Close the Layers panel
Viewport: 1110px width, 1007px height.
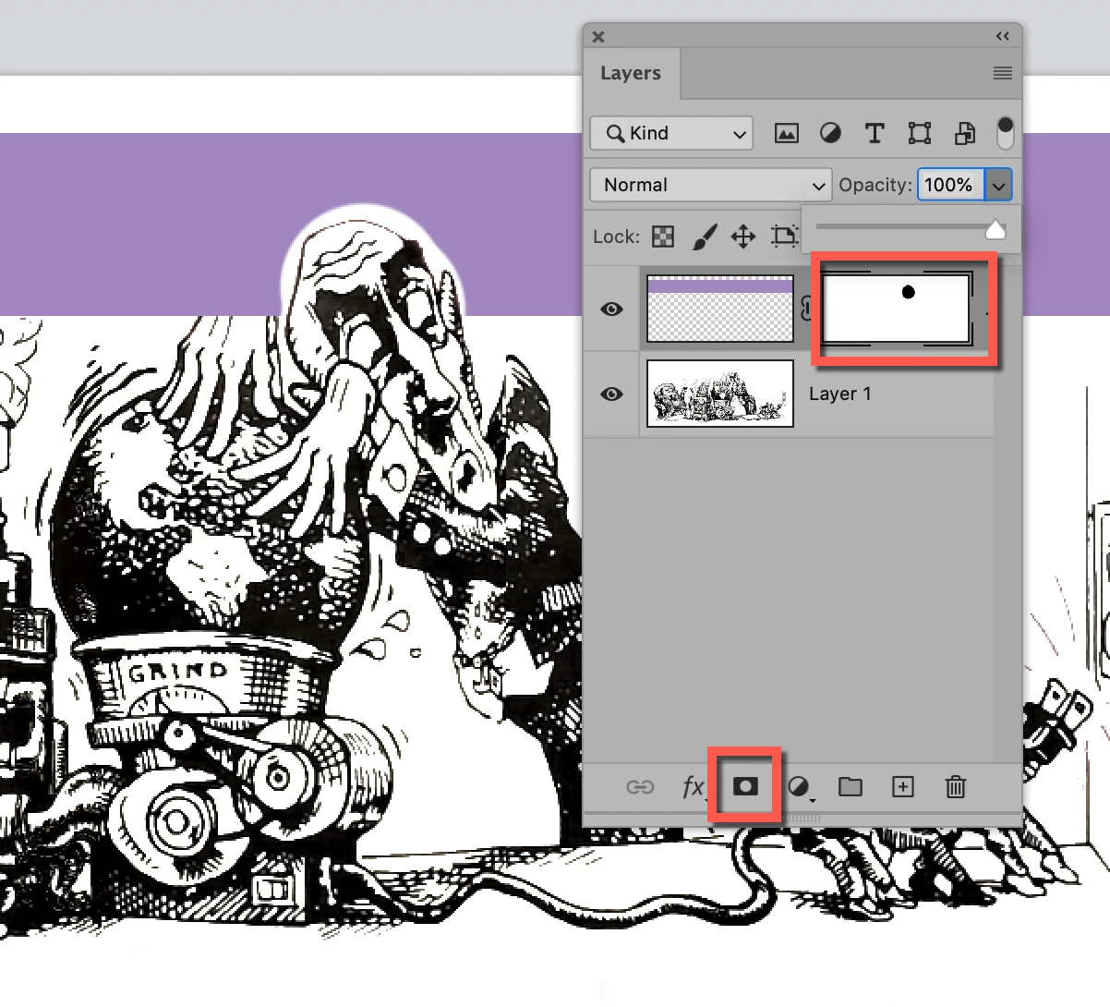coord(598,37)
